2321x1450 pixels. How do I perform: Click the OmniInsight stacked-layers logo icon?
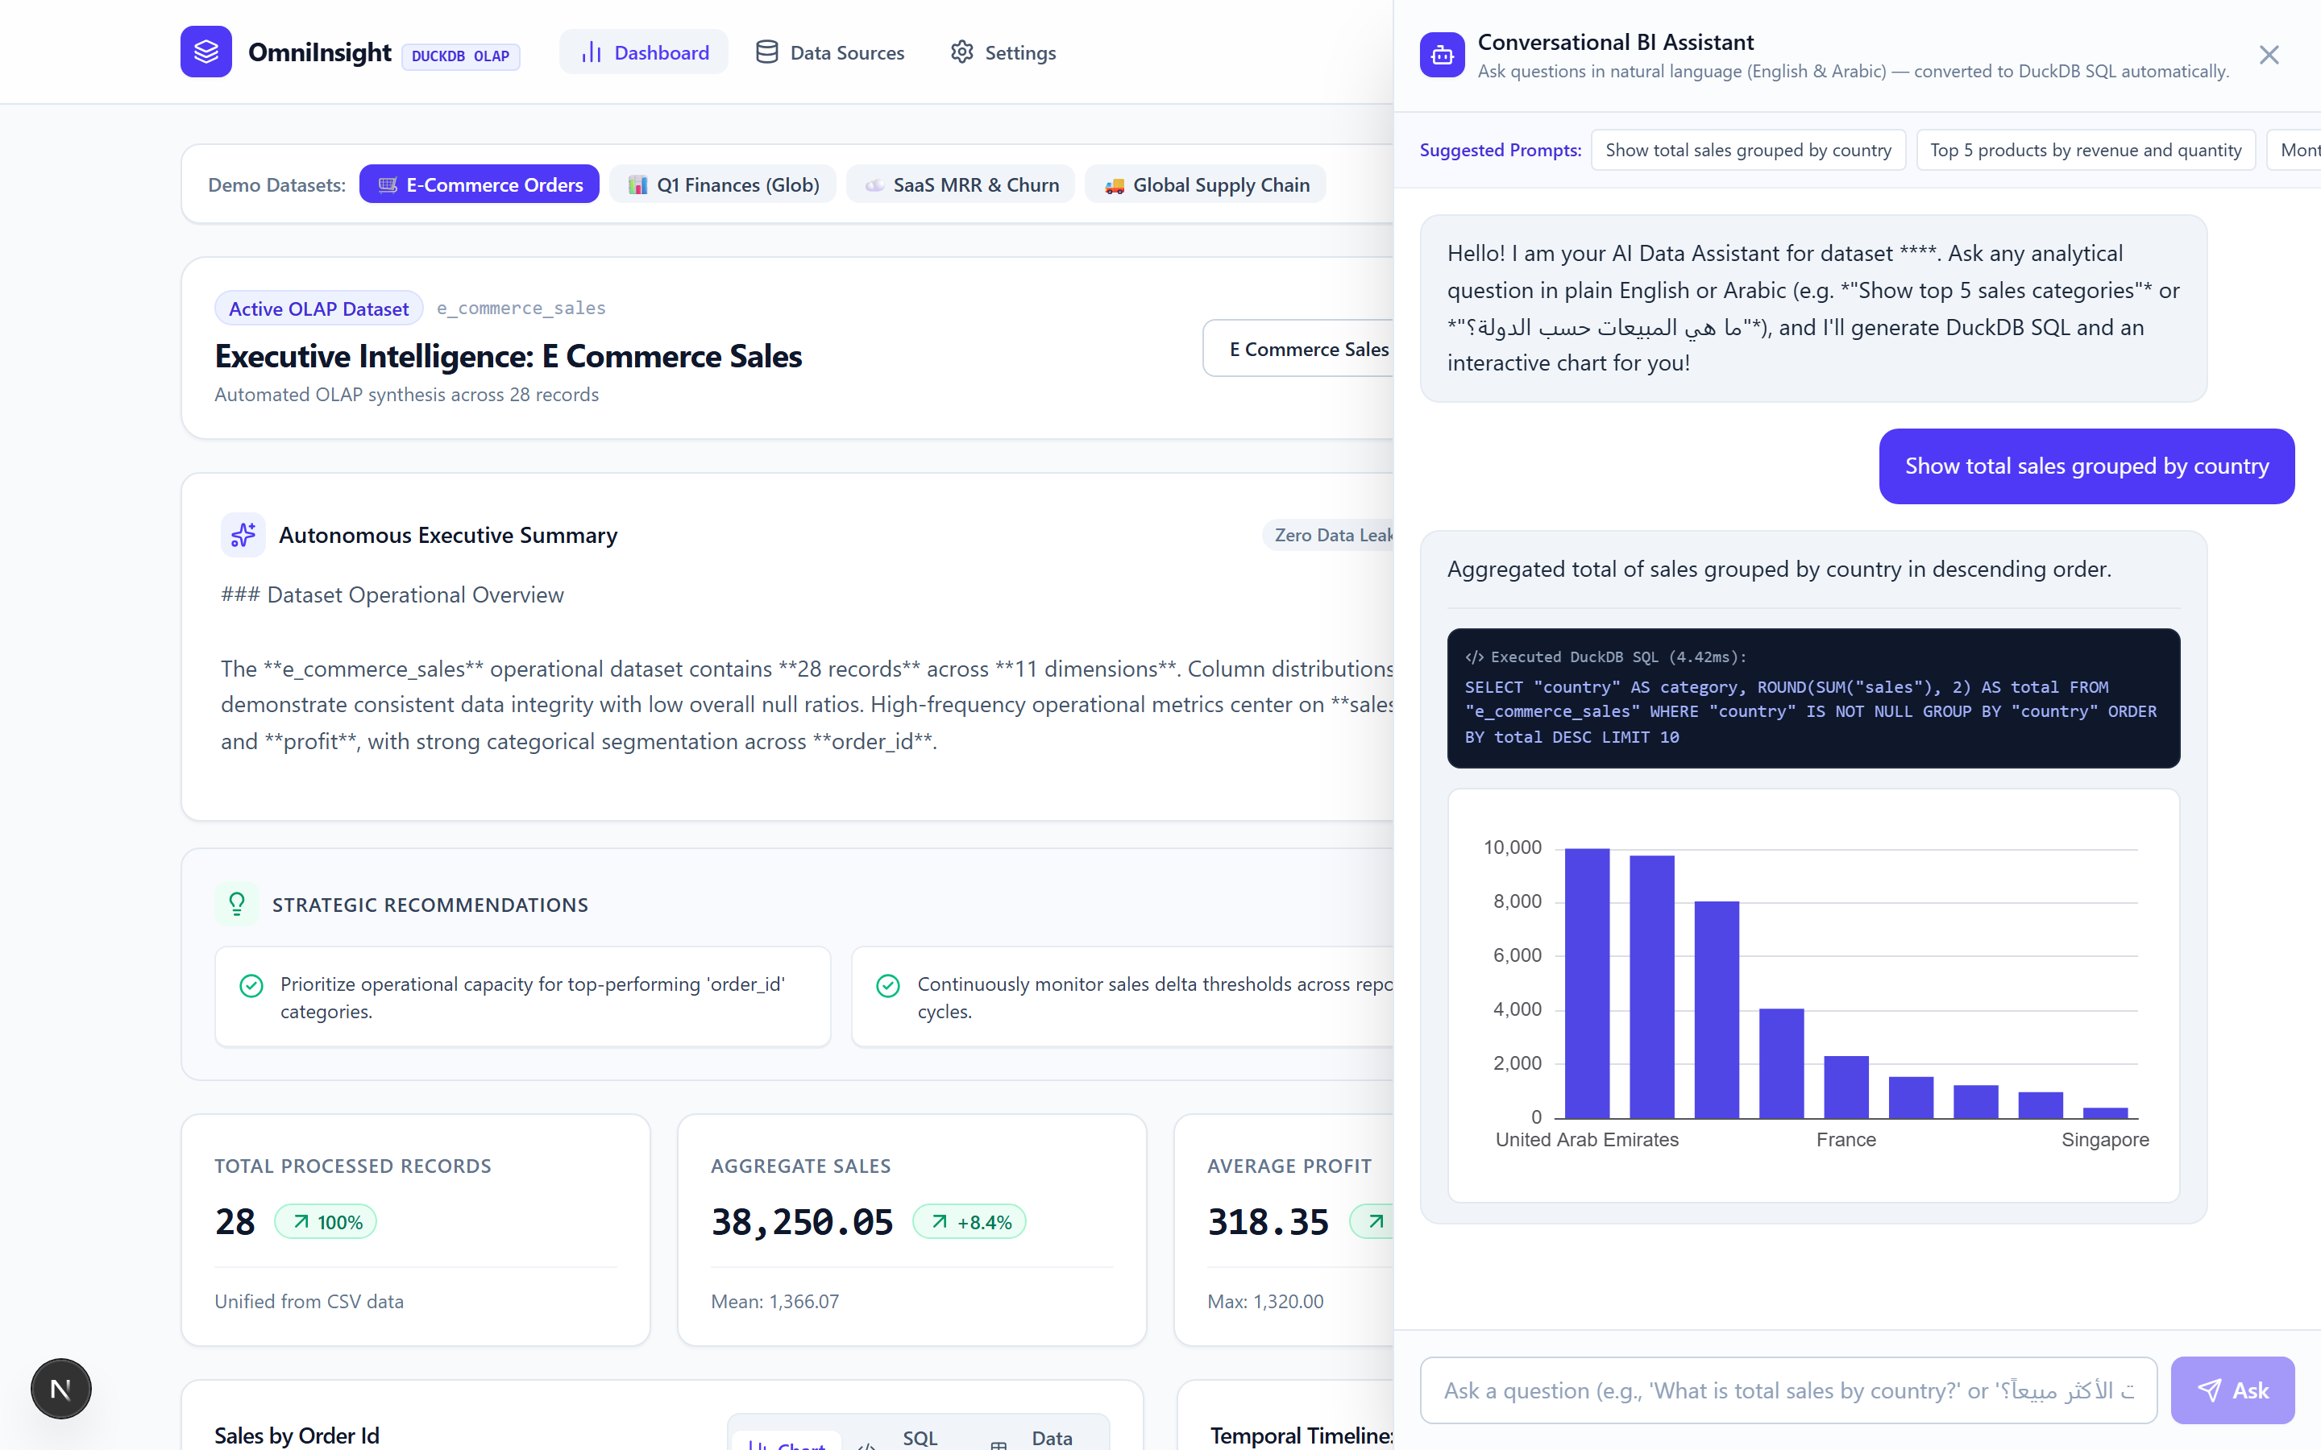point(206,52)
